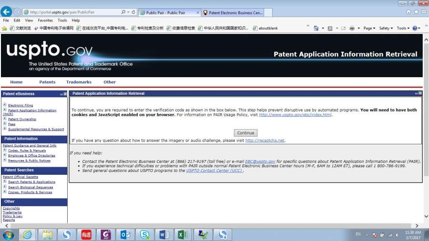
Task: Select the Patents navigation tab
Action: [47, 82]
